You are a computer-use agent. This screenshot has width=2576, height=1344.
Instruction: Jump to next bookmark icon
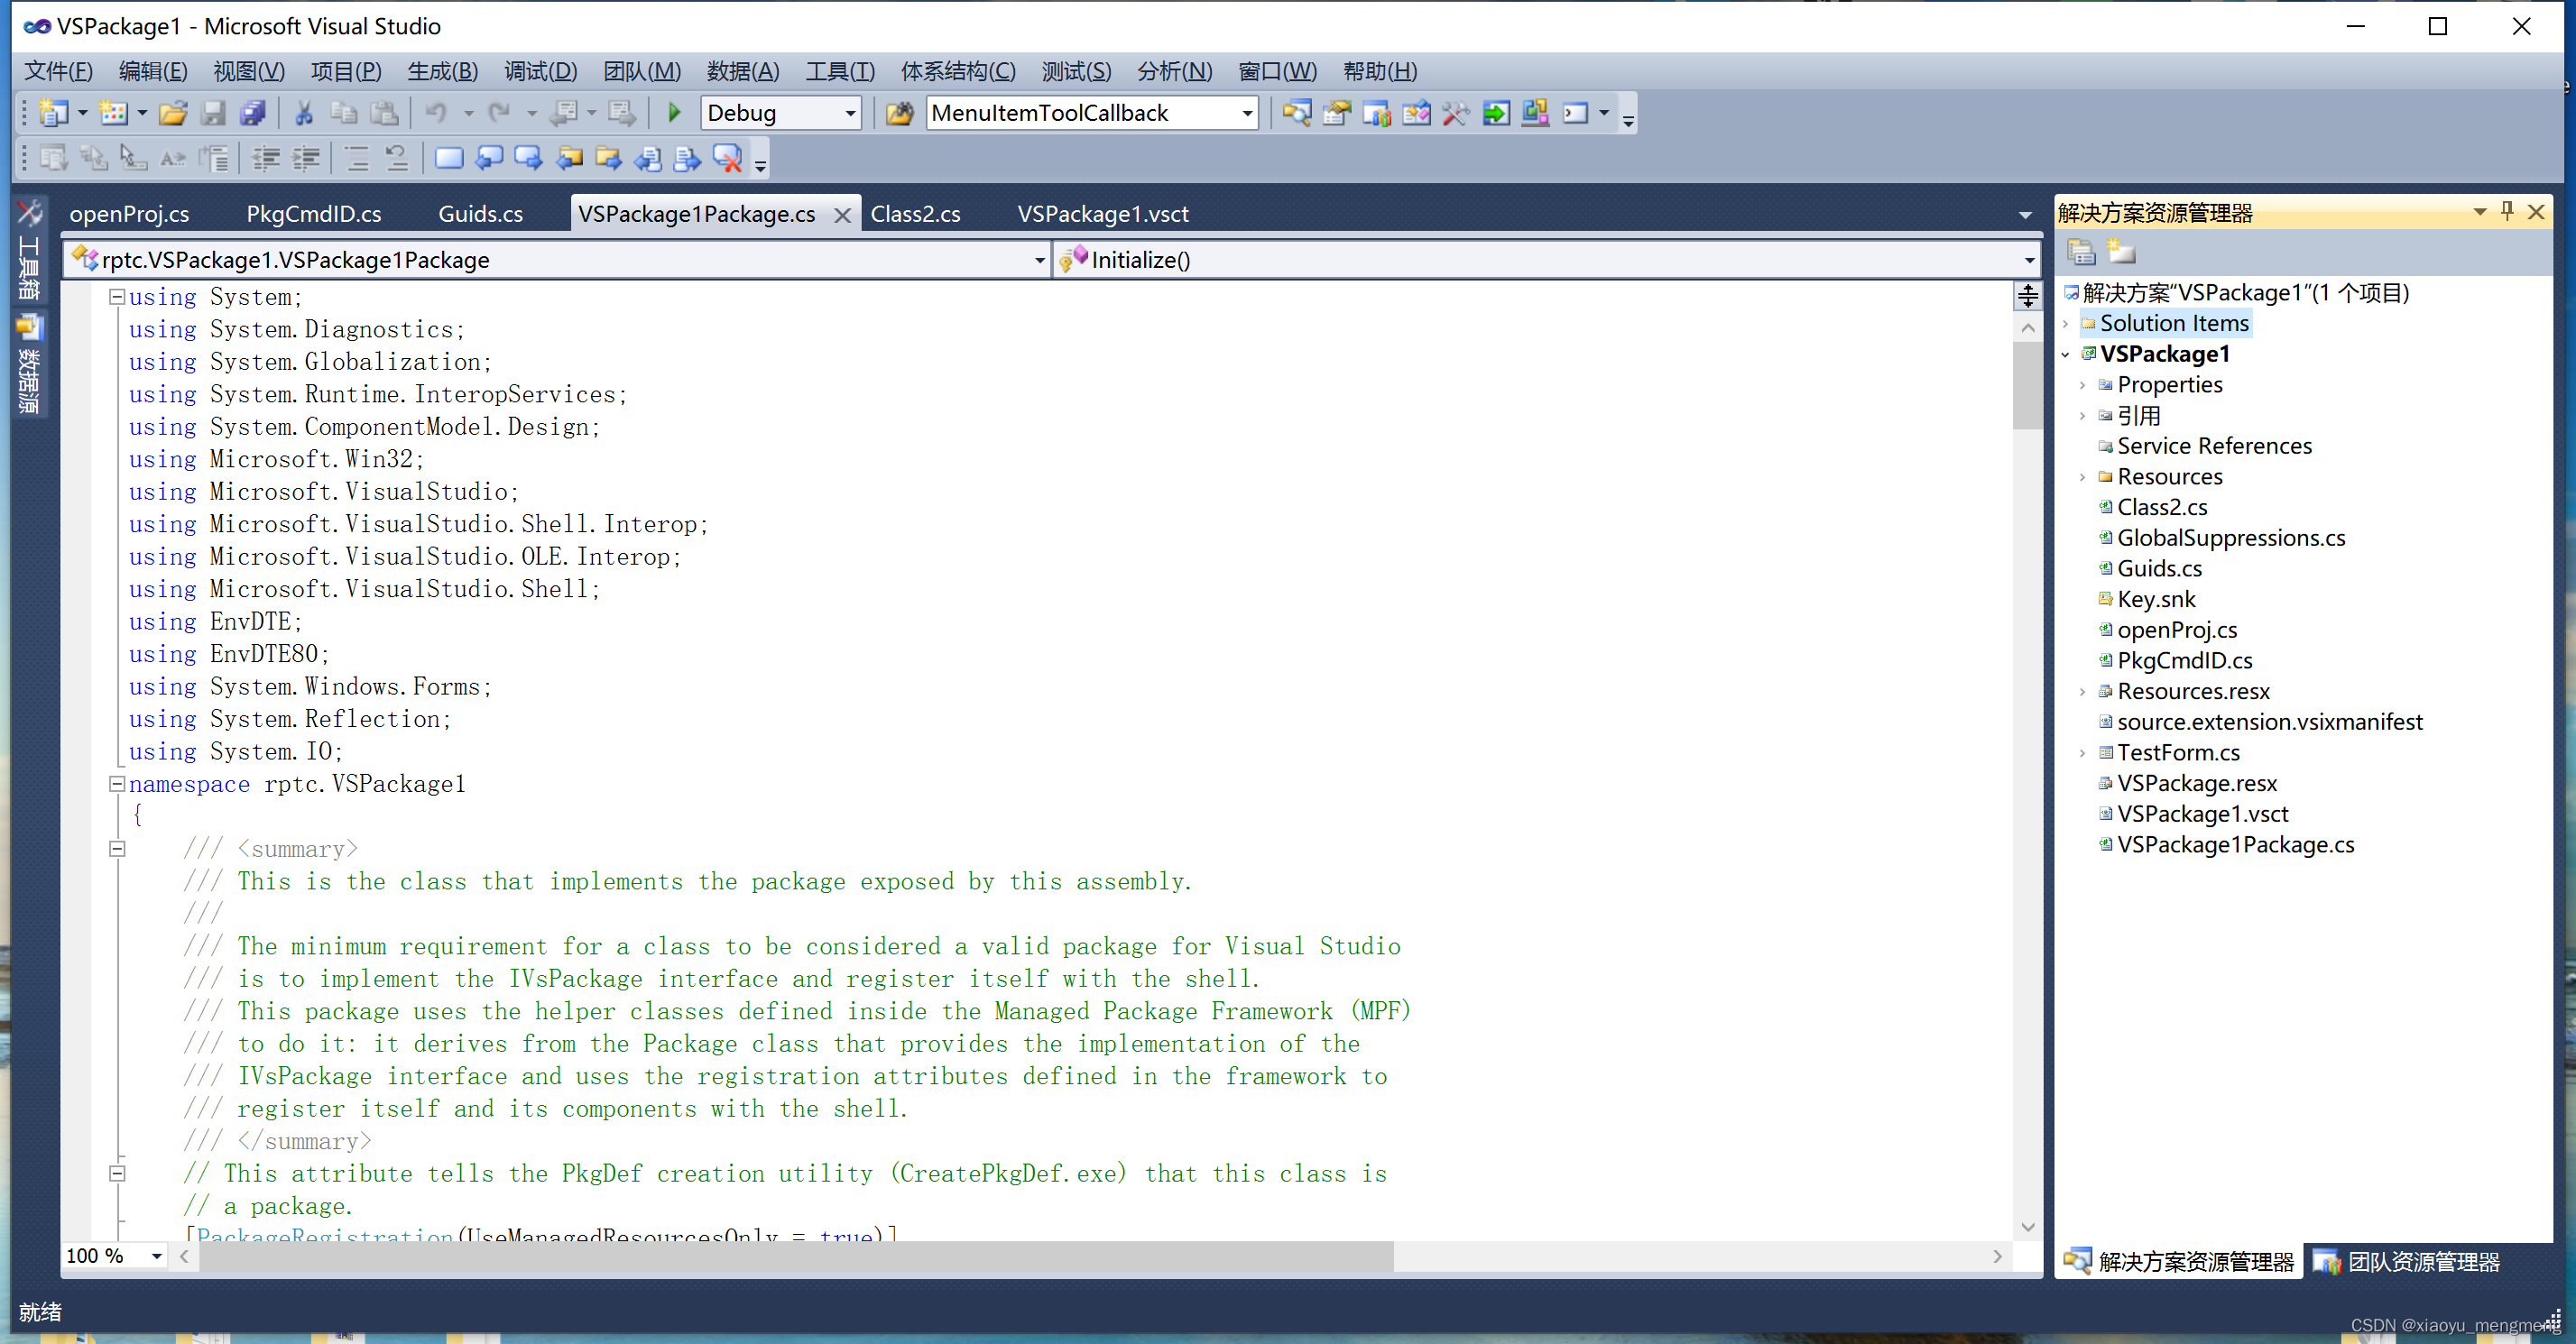(528, 158)
